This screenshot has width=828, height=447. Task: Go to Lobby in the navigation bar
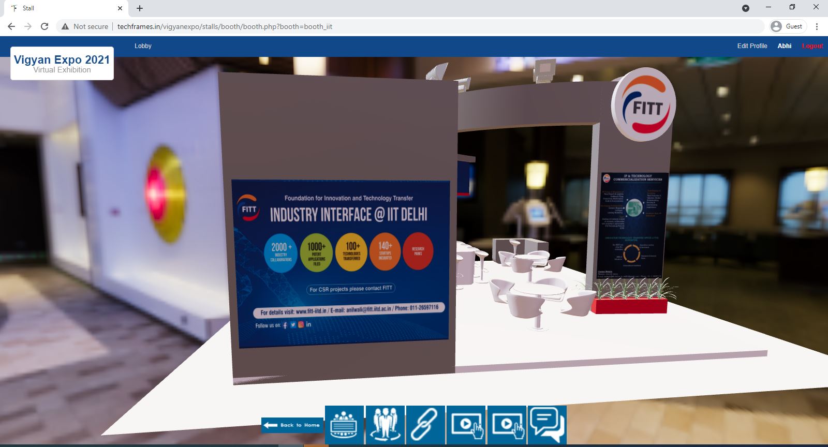[x=143, y=46]
